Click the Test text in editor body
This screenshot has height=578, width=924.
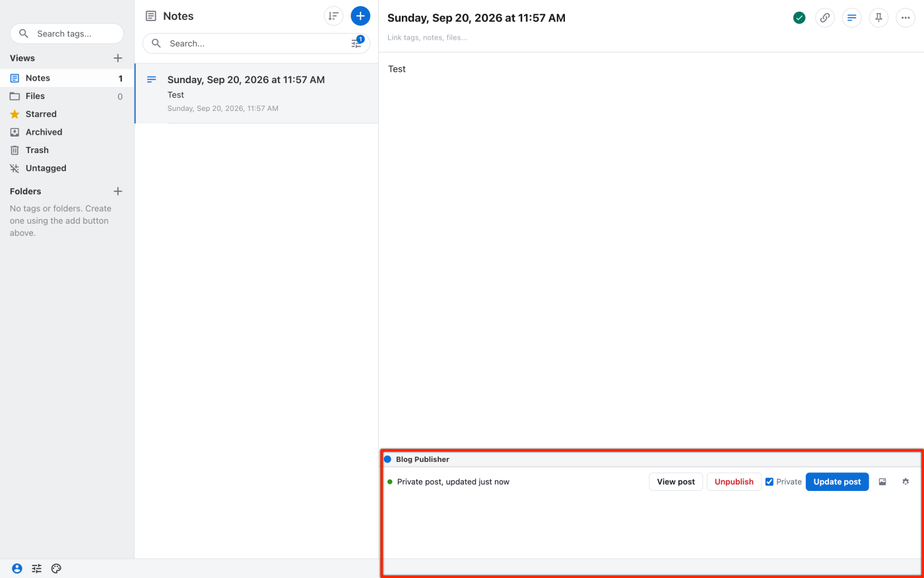tap(397, 69)
